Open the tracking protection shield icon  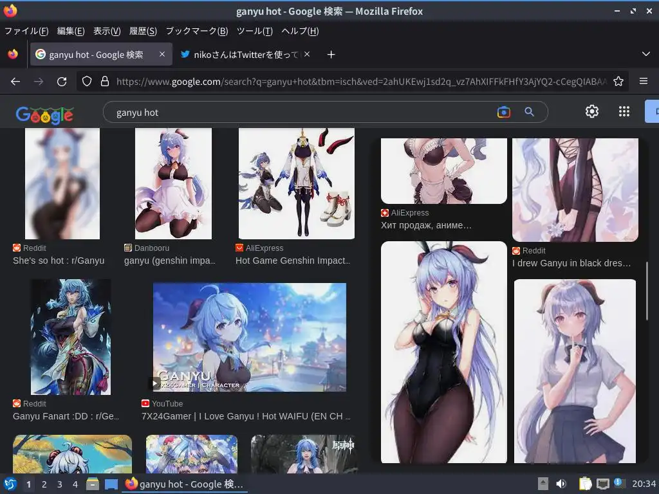(x=87, y=82)
